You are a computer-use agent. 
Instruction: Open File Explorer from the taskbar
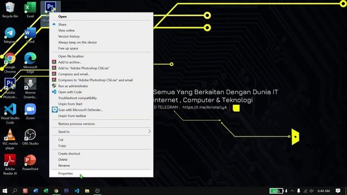[87, 191]
